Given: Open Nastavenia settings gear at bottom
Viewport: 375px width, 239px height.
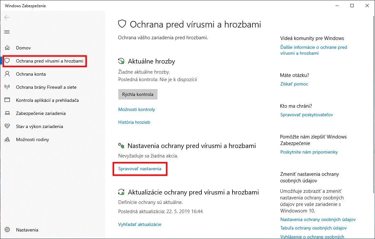Looking at the screenshot, I should (x=7, y=230).
